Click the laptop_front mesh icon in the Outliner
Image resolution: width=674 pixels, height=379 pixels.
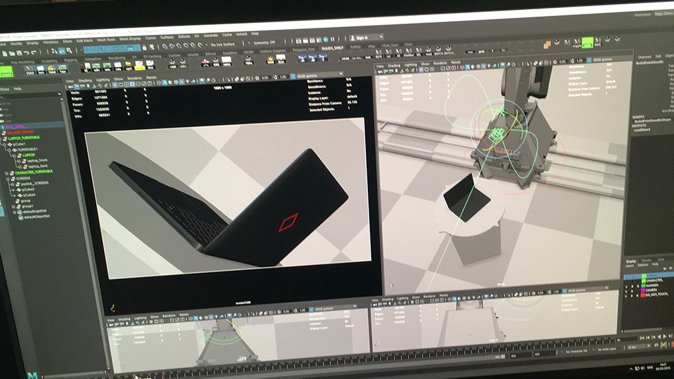click(25, 160)
